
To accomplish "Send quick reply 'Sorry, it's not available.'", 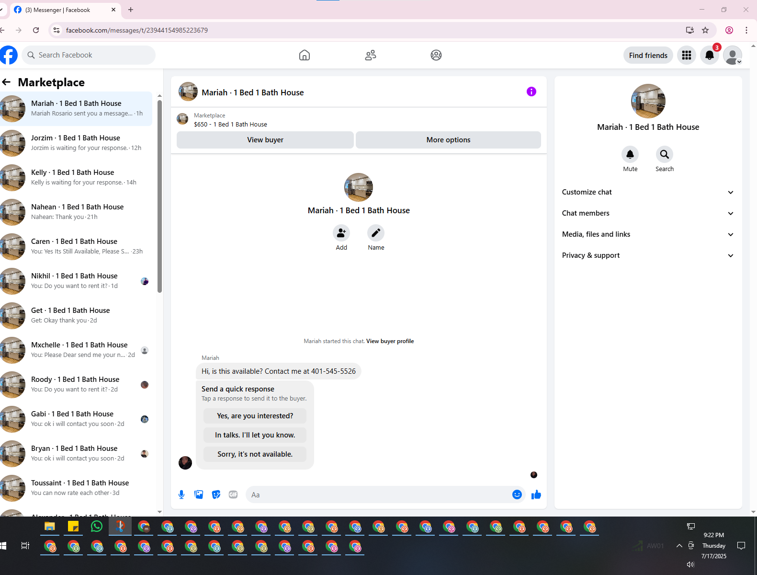I will (x=255, y=454).
